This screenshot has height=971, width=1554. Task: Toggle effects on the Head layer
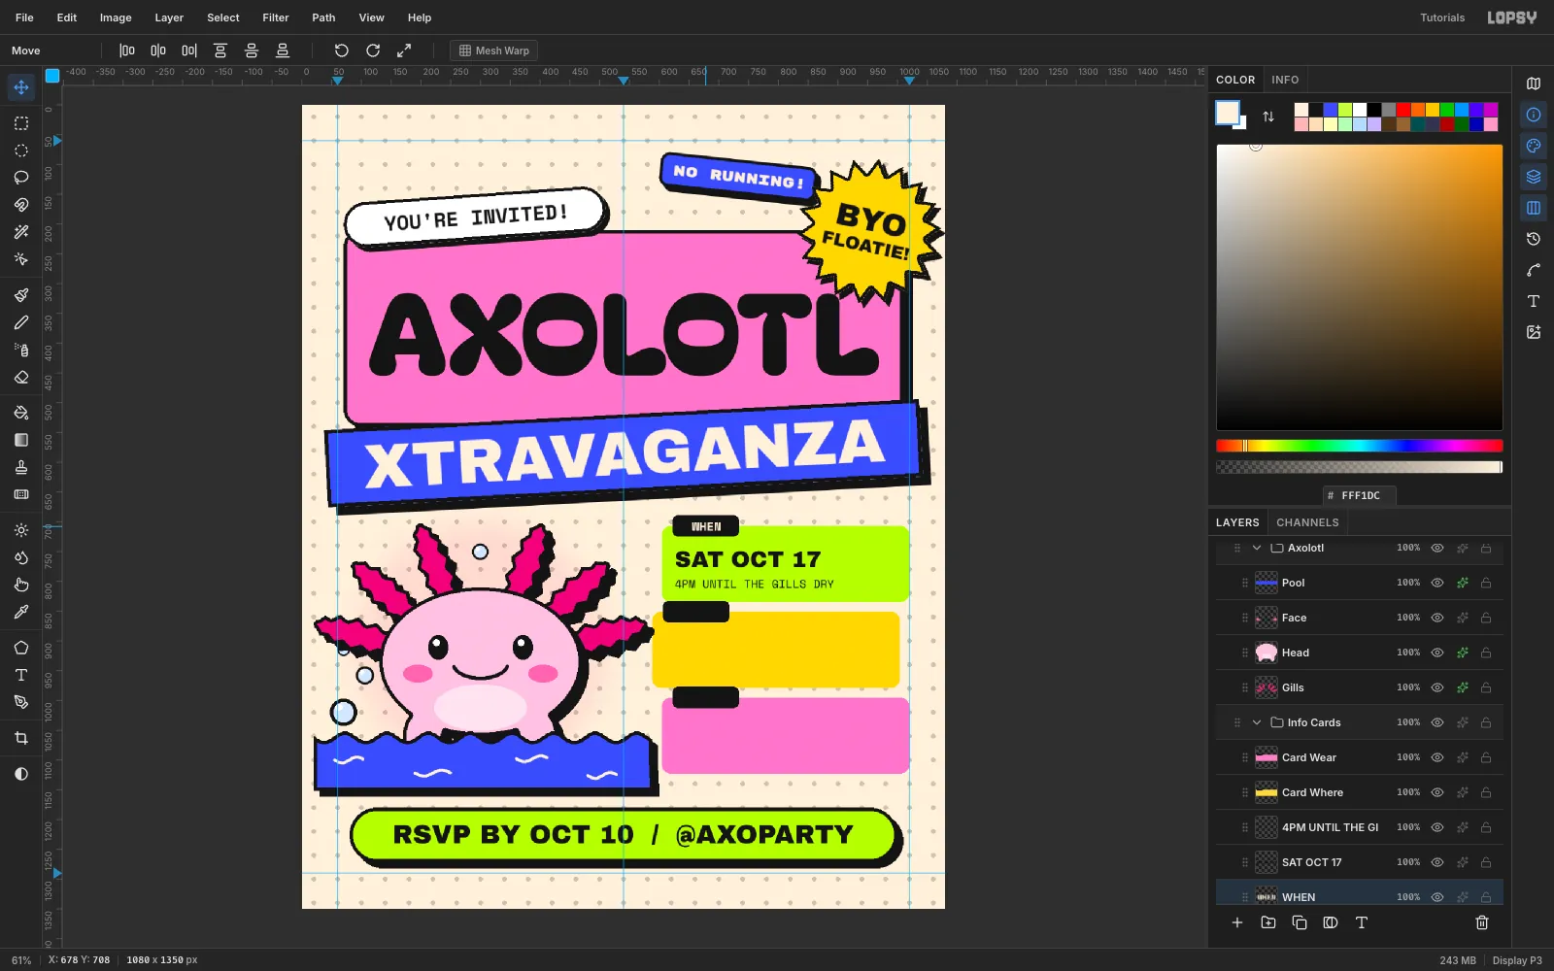tap(1462, 653)
